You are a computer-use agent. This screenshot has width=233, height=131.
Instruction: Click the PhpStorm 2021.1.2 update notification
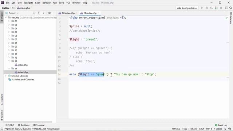tap(32, 129)
